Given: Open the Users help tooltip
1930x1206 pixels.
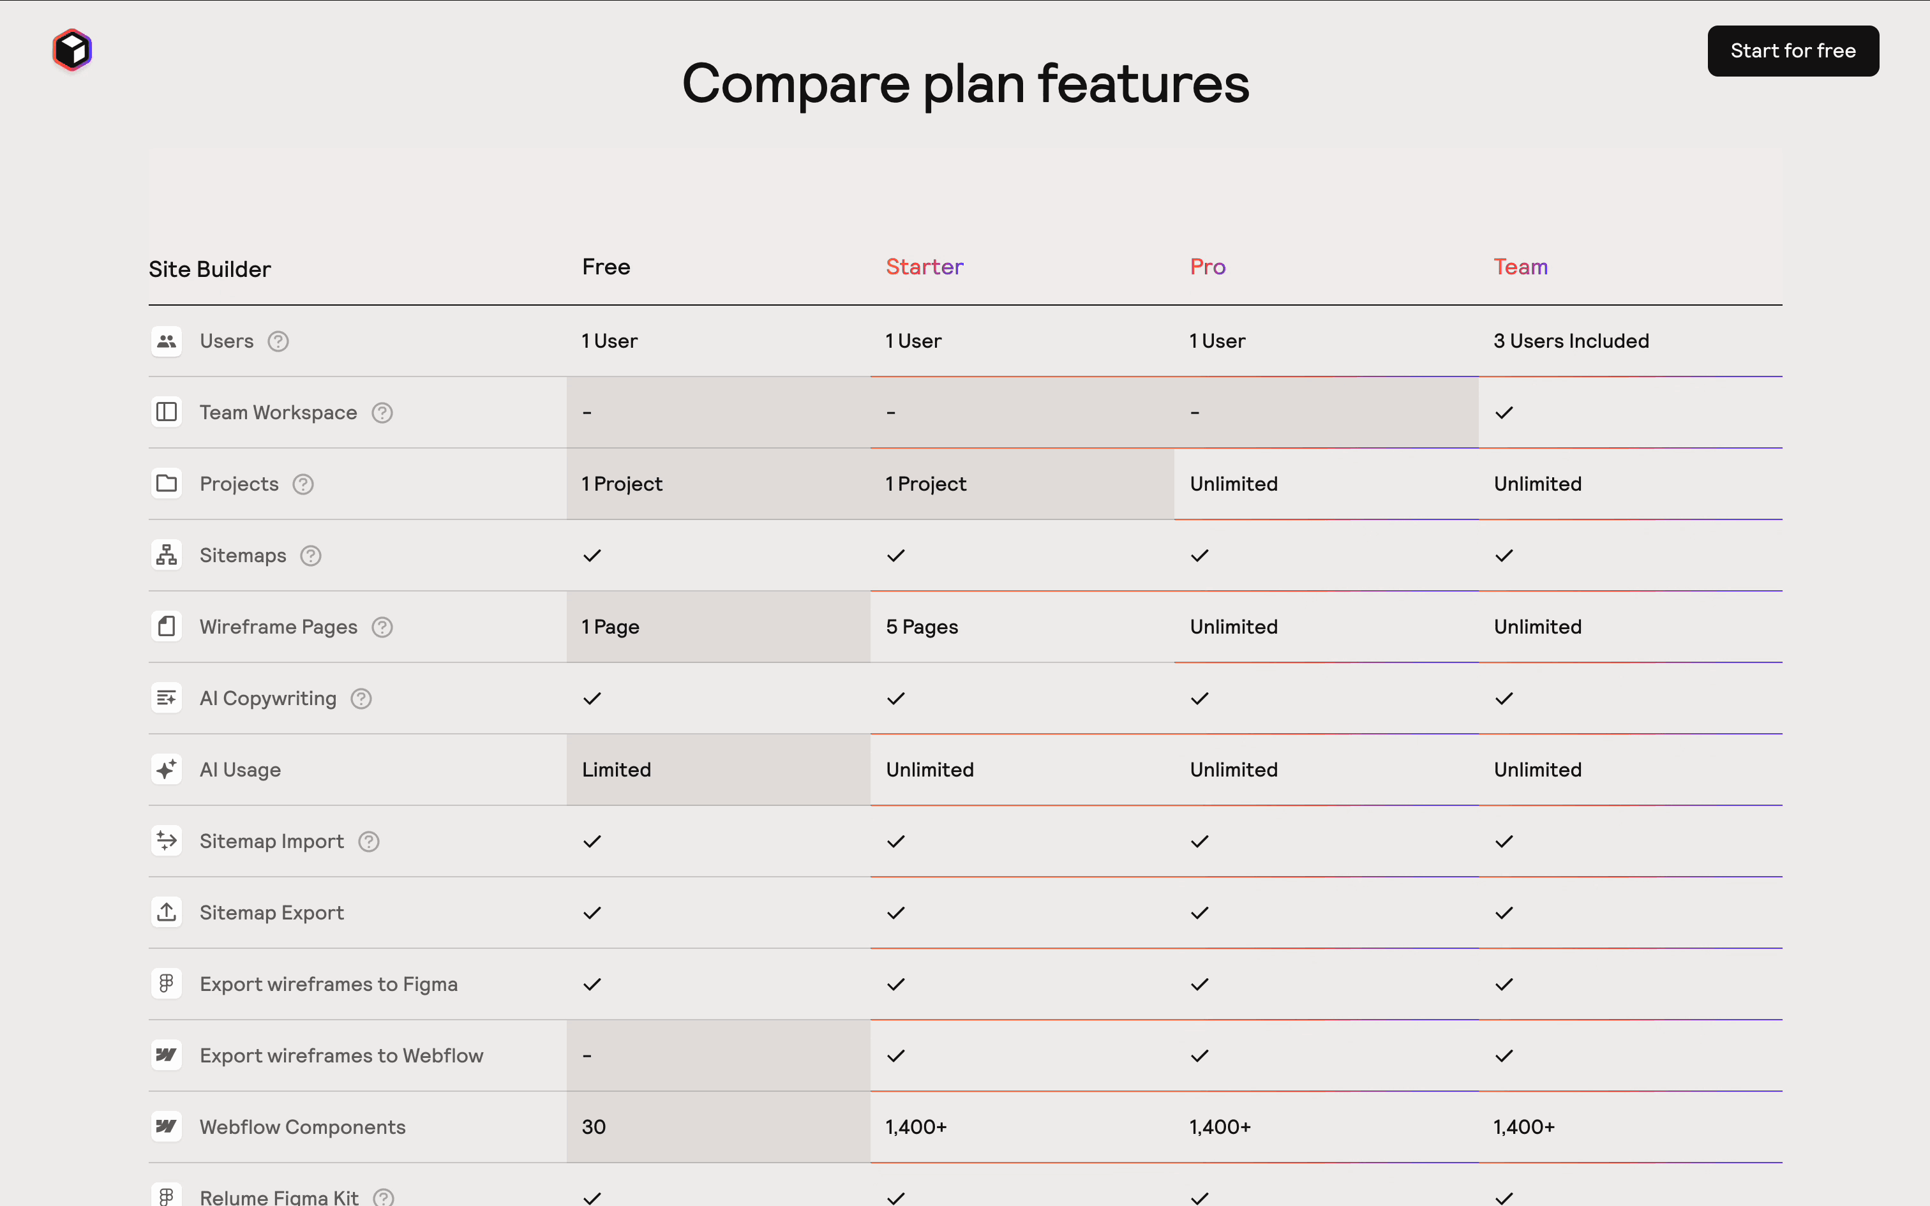Looking at the screenshot, I should [x=278, y=341].
